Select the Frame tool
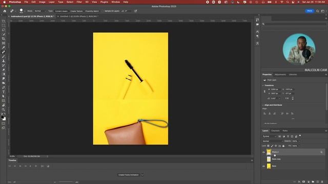The image size is (328, 184). tap(4, 43)
